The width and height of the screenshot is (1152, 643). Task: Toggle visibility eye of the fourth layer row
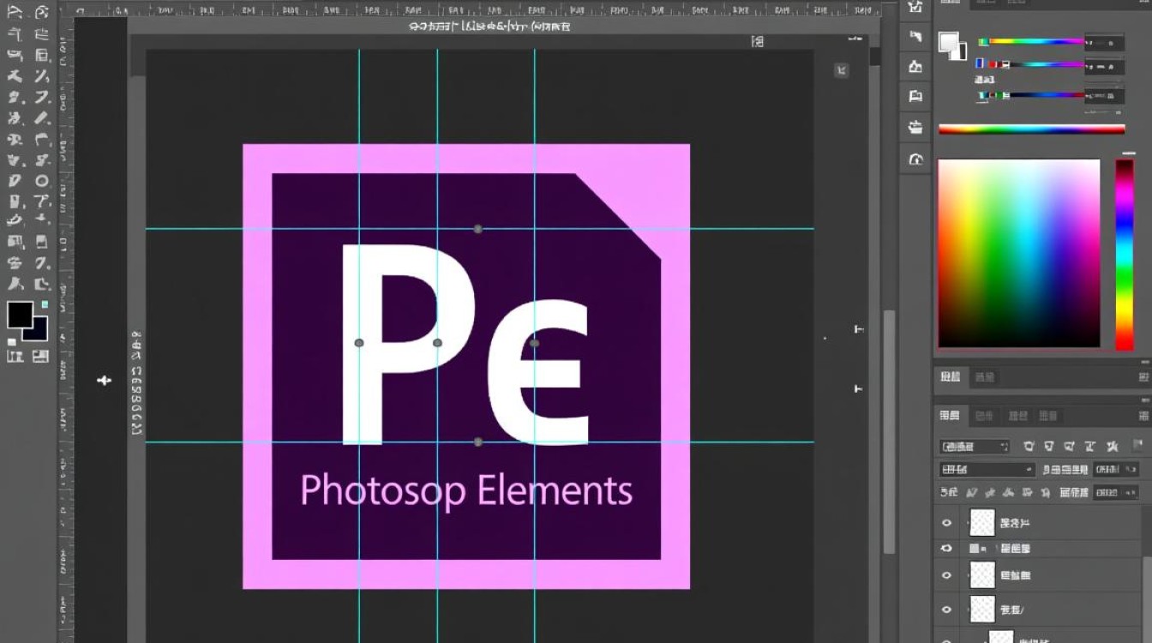pos(946,610)
